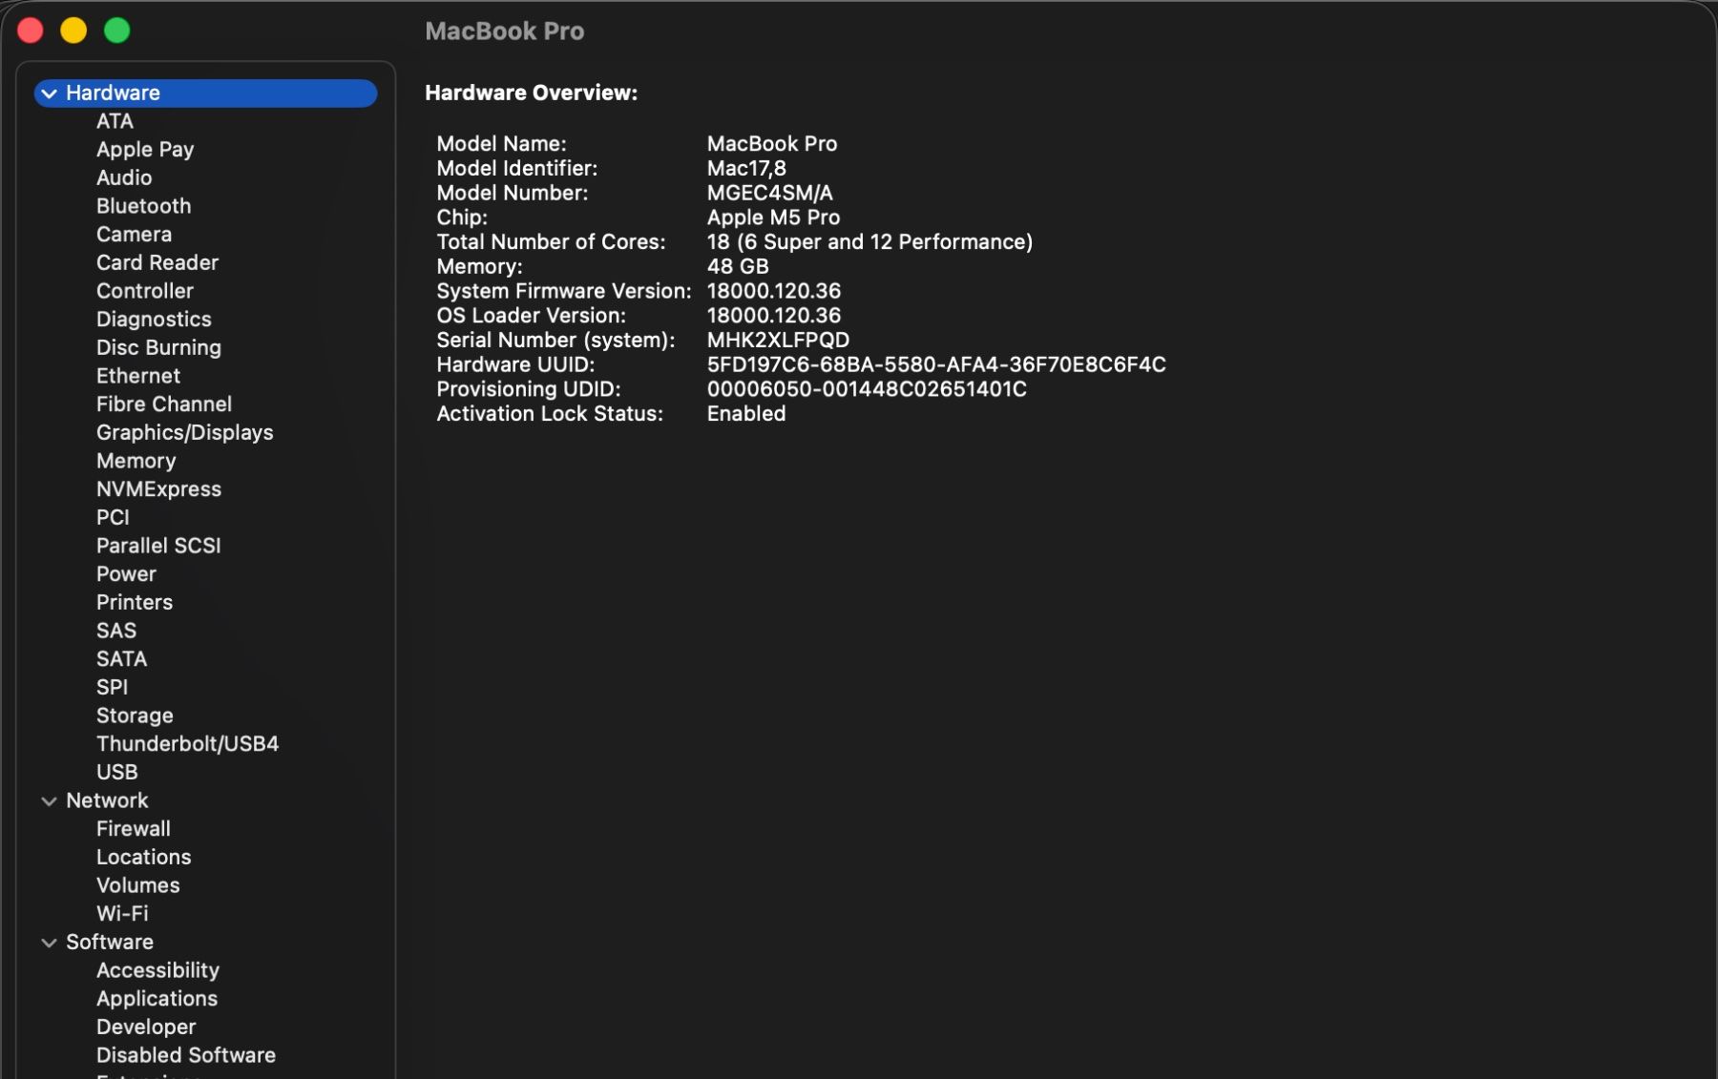The height and width of the screenshot is (1079, 1718).
Task: Close the MacBook Pro window
Action: (x=31, y=31)
